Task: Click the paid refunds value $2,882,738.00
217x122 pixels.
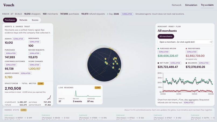Action: [195, 56]
